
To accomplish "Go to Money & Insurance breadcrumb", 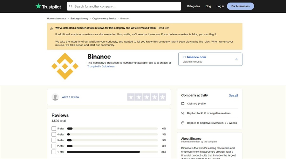I will [x=57, y=19].
